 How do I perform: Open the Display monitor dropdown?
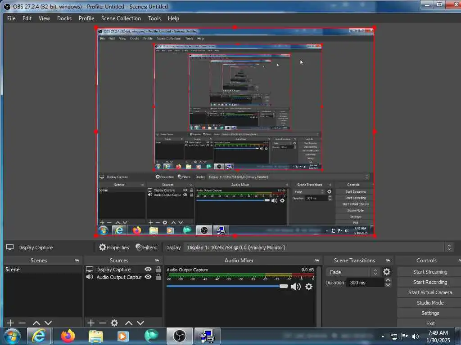[319, 248]
